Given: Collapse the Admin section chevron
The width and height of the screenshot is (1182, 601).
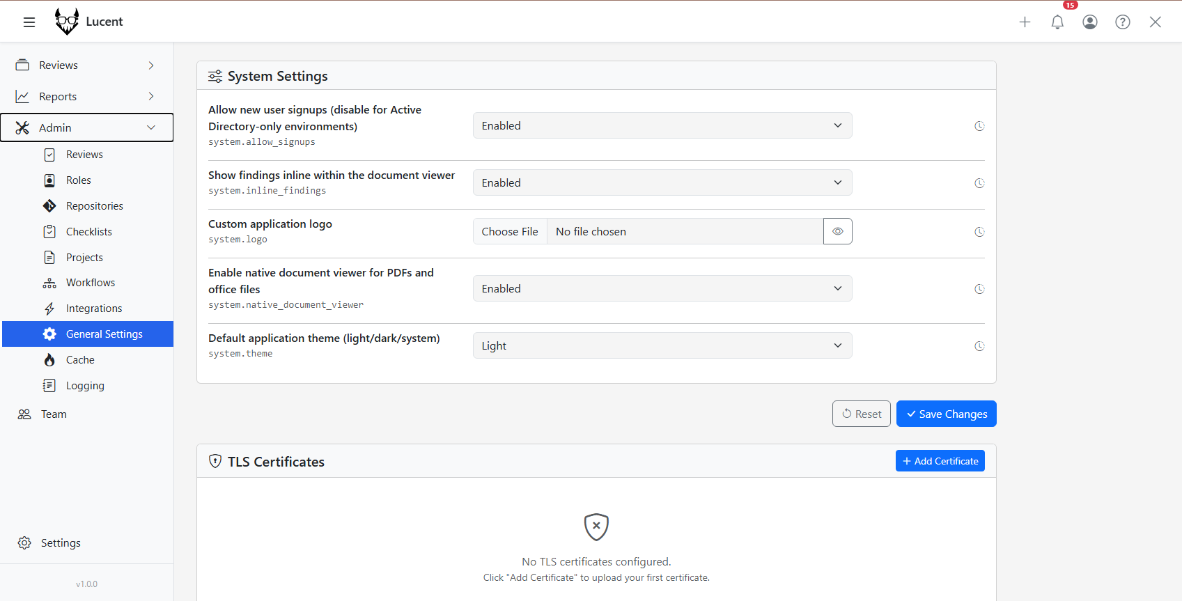Looking at the screenshot, I should tap(151, 127).
